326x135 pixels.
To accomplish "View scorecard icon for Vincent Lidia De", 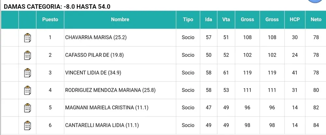I will point(28,73).
